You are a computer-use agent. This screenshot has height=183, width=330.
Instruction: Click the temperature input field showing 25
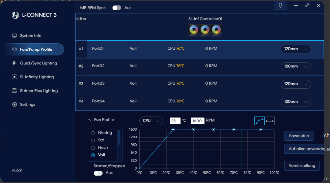point(175,121)
